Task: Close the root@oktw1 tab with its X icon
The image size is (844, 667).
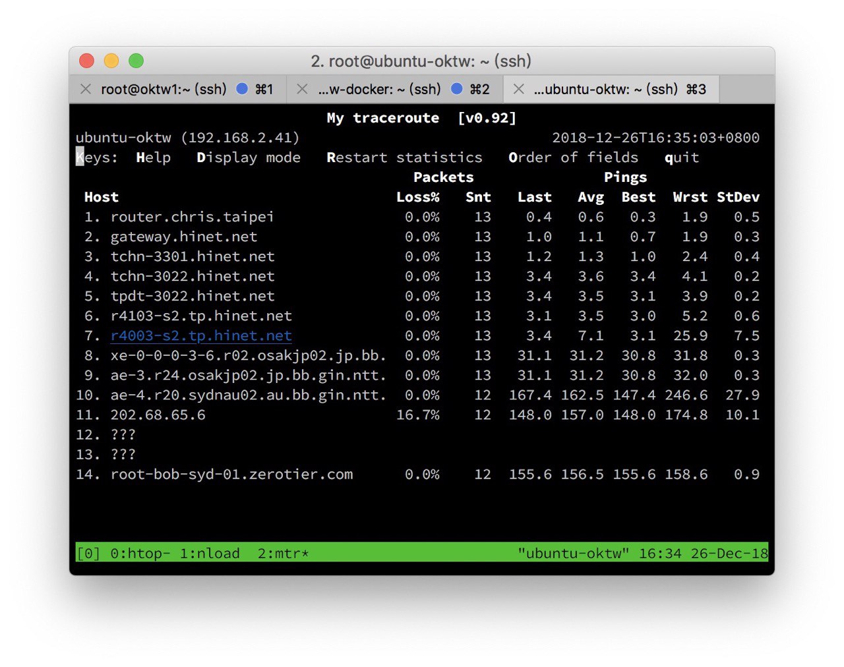Action: (x=86, y=89)
